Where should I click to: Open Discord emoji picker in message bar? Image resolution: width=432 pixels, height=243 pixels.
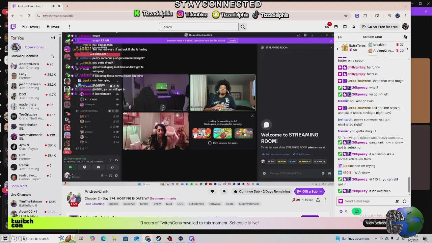point(323,173)
